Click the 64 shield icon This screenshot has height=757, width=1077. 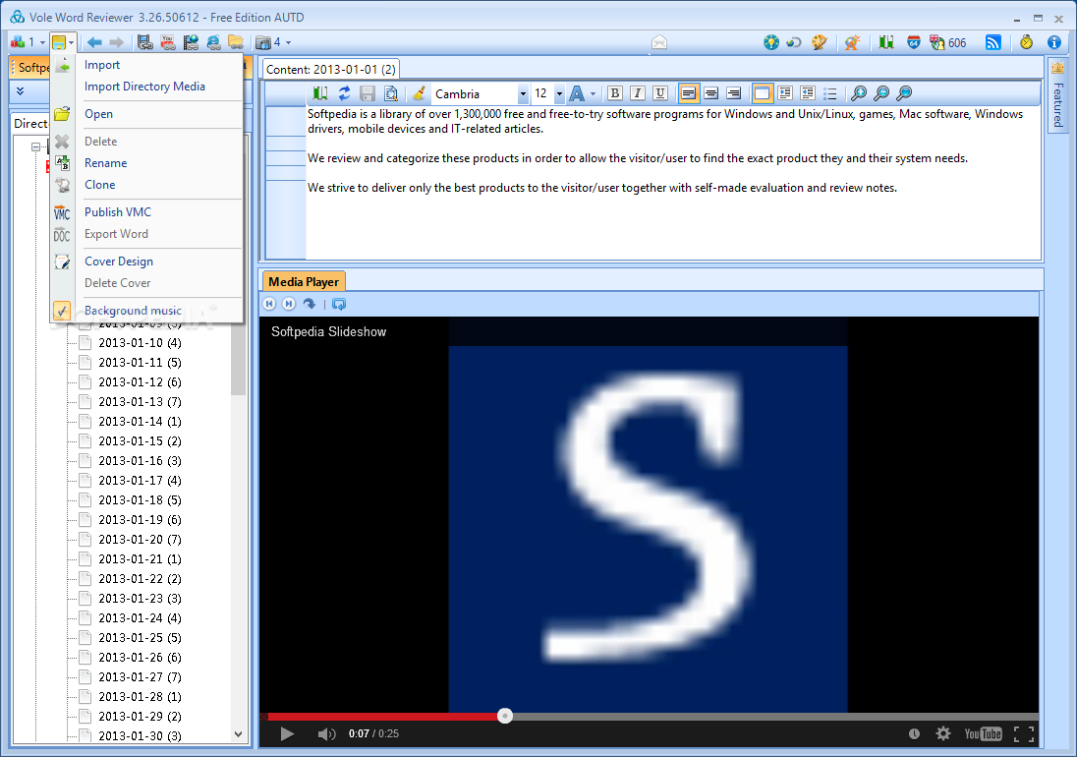[x=914, y=42]
